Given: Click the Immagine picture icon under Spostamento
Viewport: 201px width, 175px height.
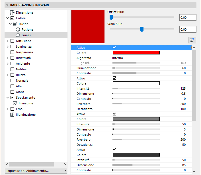Looking at the screenshot, I should (x=15, y=103).
